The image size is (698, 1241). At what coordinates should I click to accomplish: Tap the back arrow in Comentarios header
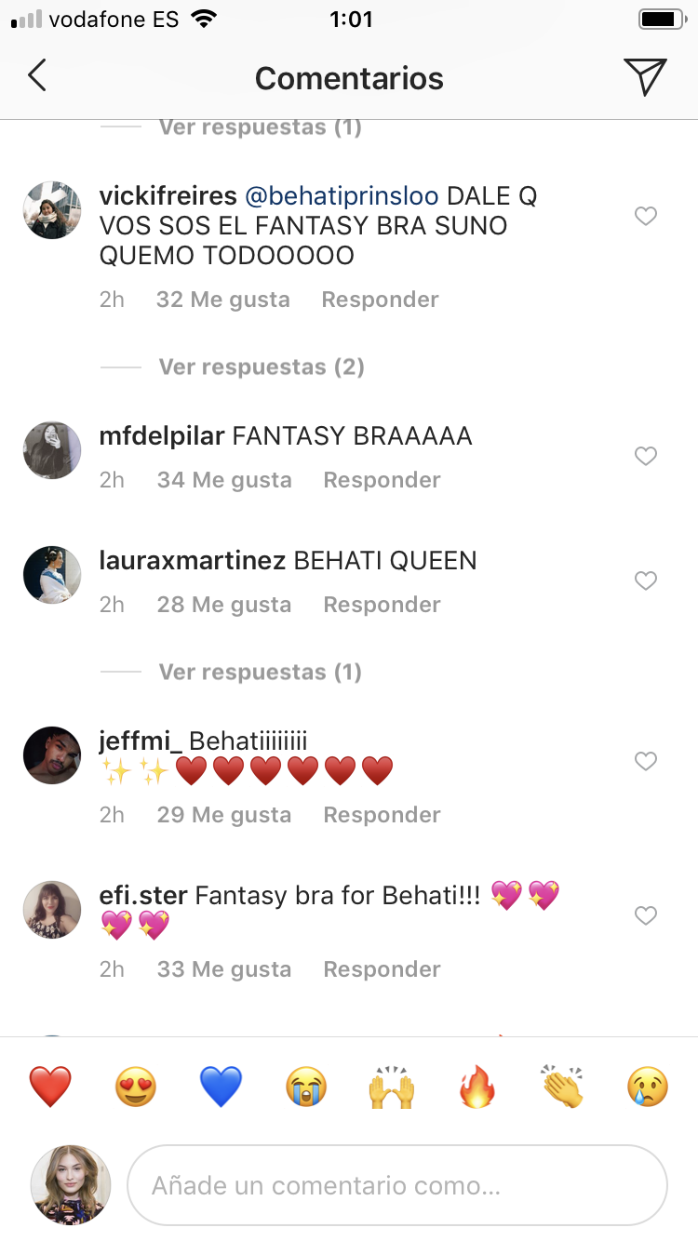click(x=36, y=76)
